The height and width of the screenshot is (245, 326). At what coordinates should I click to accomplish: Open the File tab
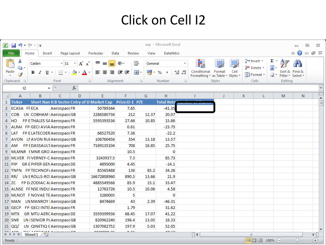[x=11, y=53]
